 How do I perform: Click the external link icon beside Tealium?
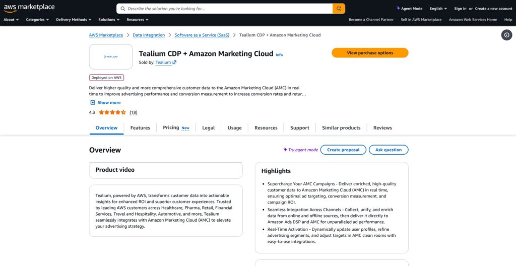[x=174, y=62]
